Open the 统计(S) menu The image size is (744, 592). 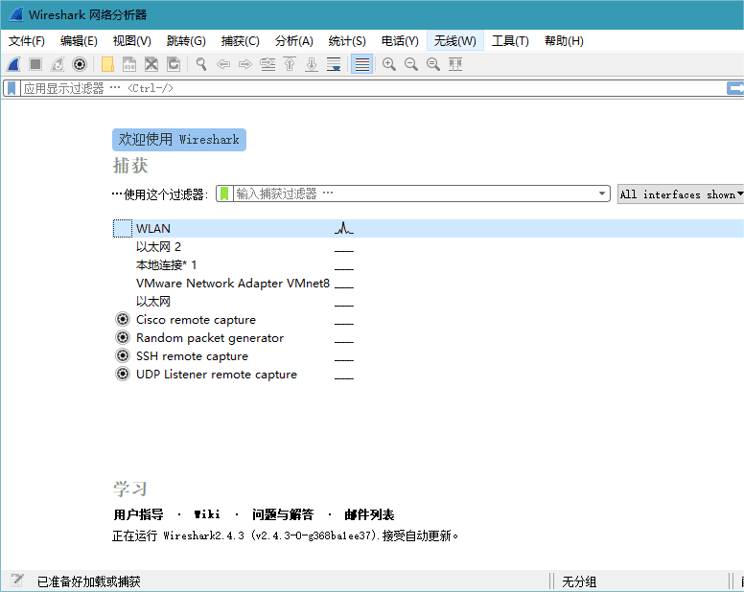point(347,41)
